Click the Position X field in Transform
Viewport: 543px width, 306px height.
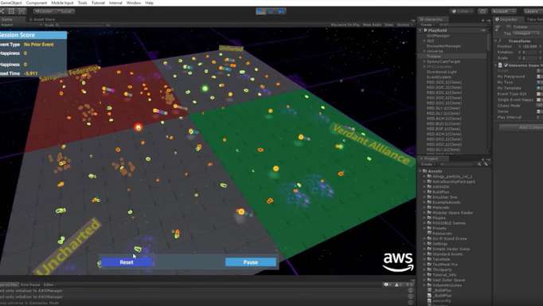529,46
